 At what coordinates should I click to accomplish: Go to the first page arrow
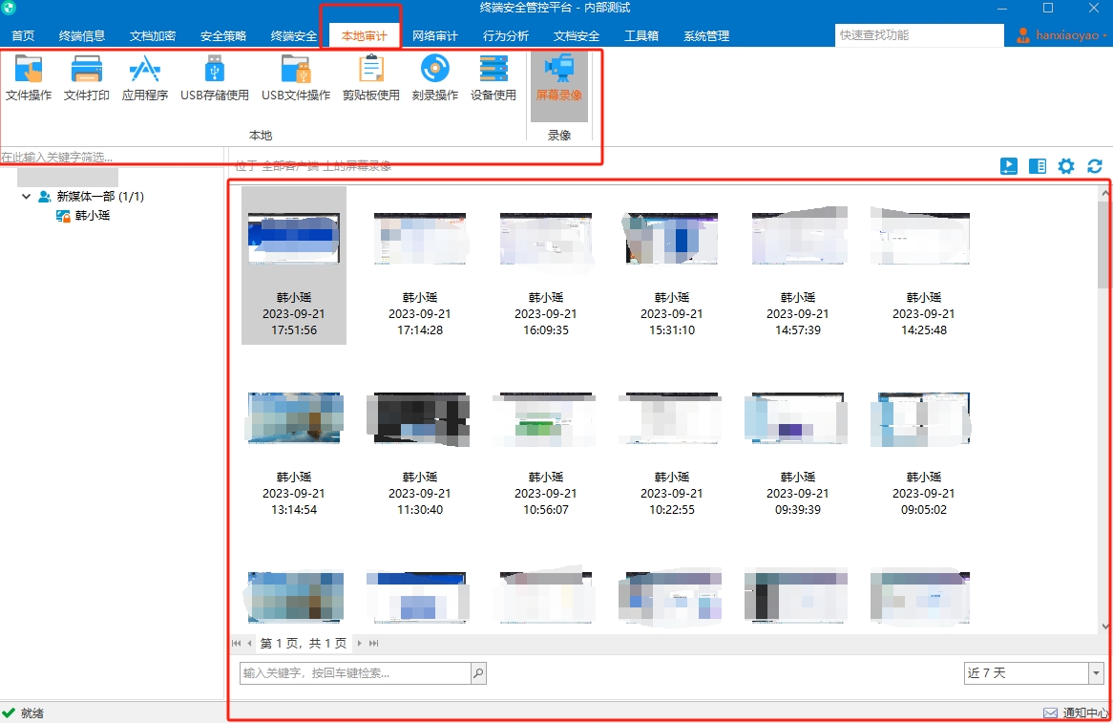236,644
